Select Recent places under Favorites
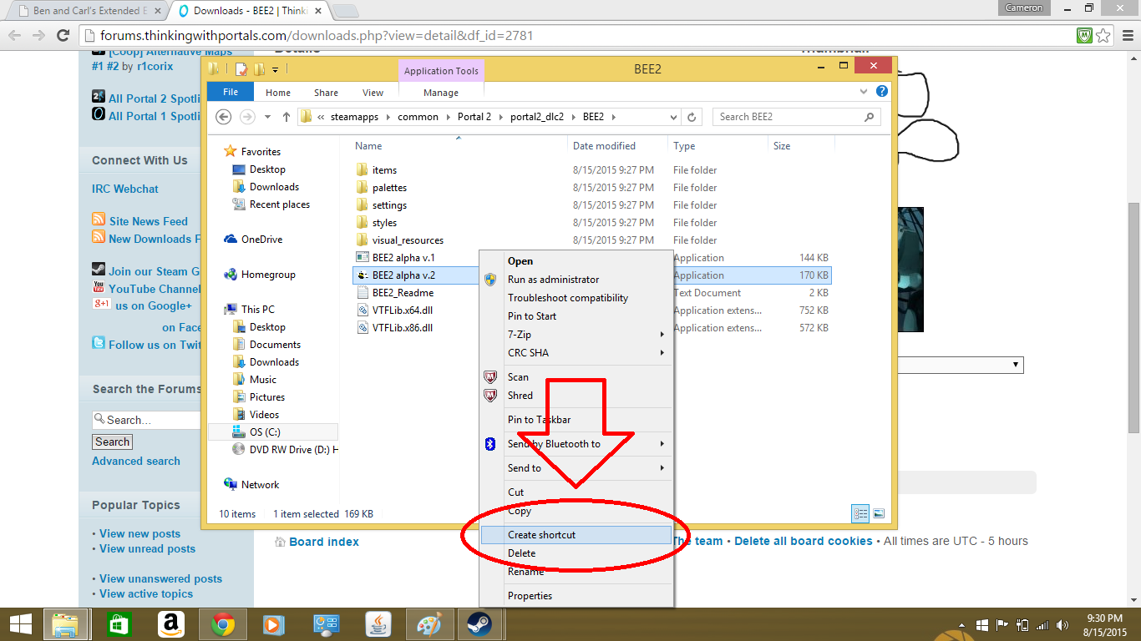The image size is (1141, 641). (279, 204)
